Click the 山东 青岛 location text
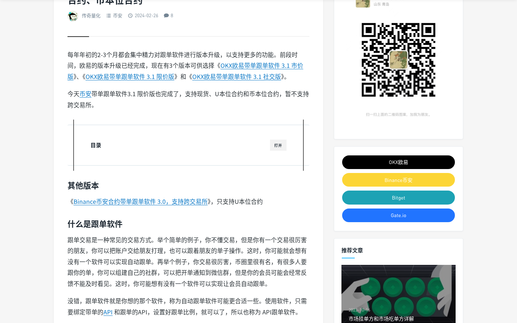The width and height of the screenshot is (517, 323). click(381, 4)
